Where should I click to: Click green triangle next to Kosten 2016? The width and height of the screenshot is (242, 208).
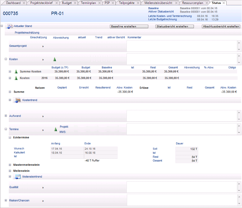(16, 78)
